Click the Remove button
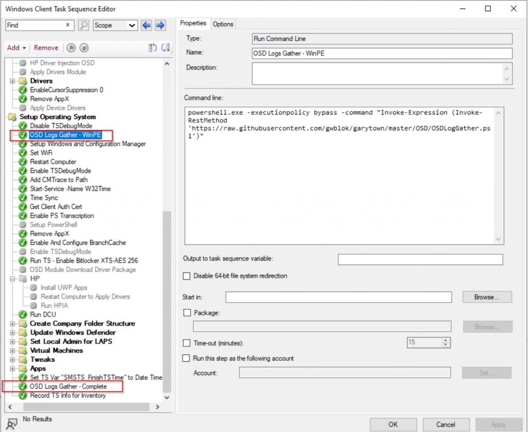The width and height of the screenshot is (528, 432). (46, 48)
